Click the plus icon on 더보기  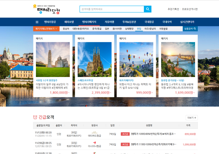[195, 118]
